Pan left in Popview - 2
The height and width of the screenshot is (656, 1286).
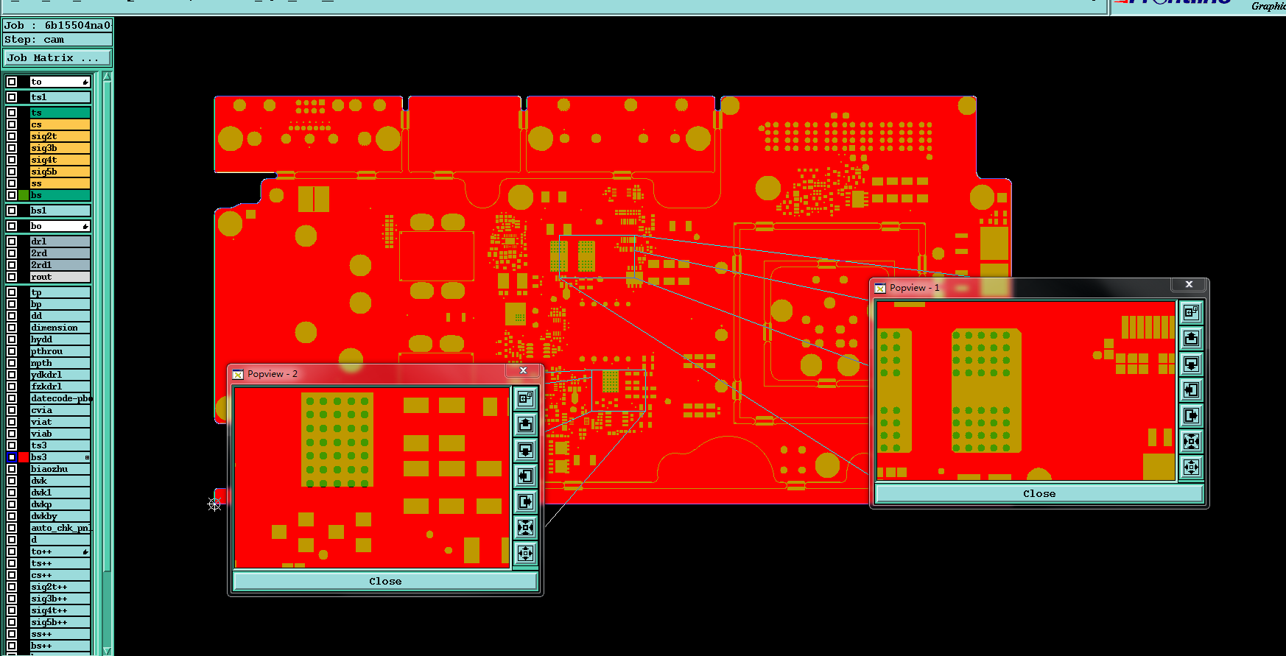525,476
